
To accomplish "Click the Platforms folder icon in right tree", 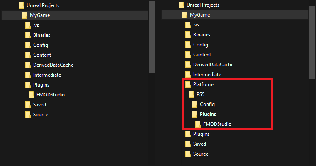I will (188, 84).
